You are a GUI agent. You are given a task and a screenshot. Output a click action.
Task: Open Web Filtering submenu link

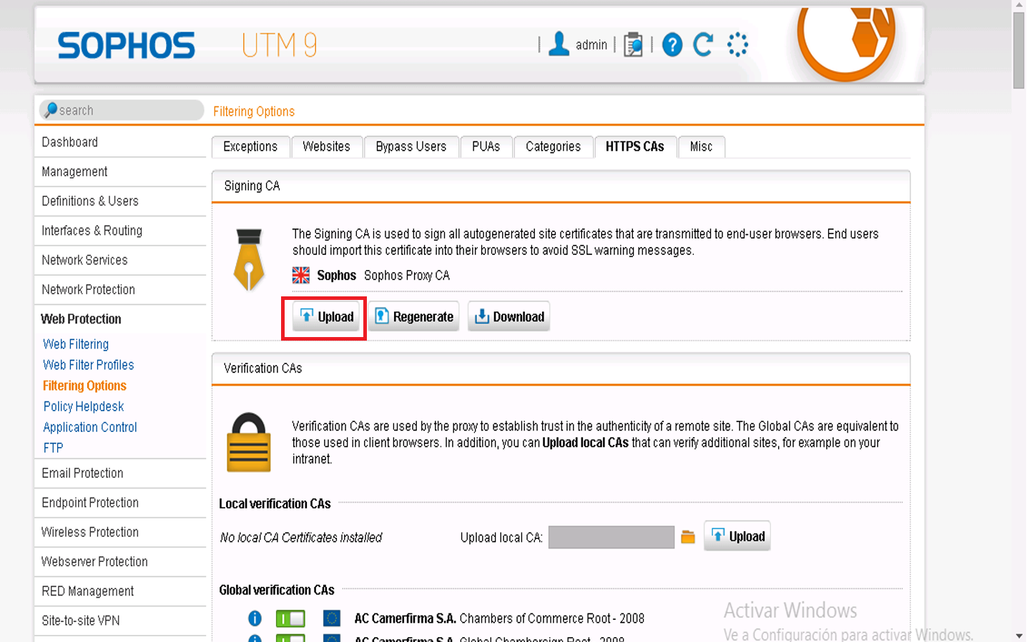pos(76,344)
